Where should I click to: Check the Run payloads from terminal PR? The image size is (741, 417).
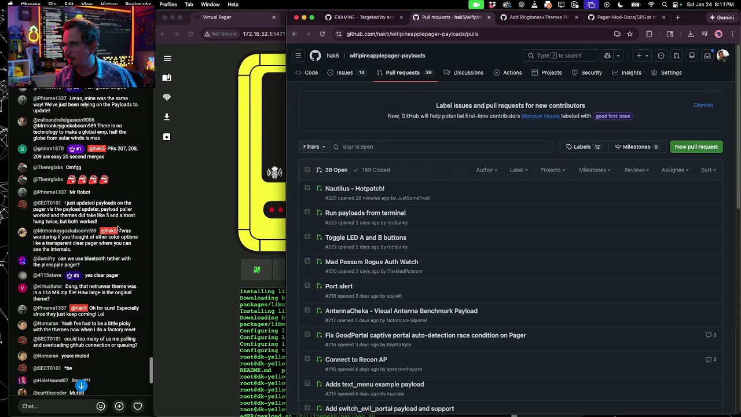point(307,212)
